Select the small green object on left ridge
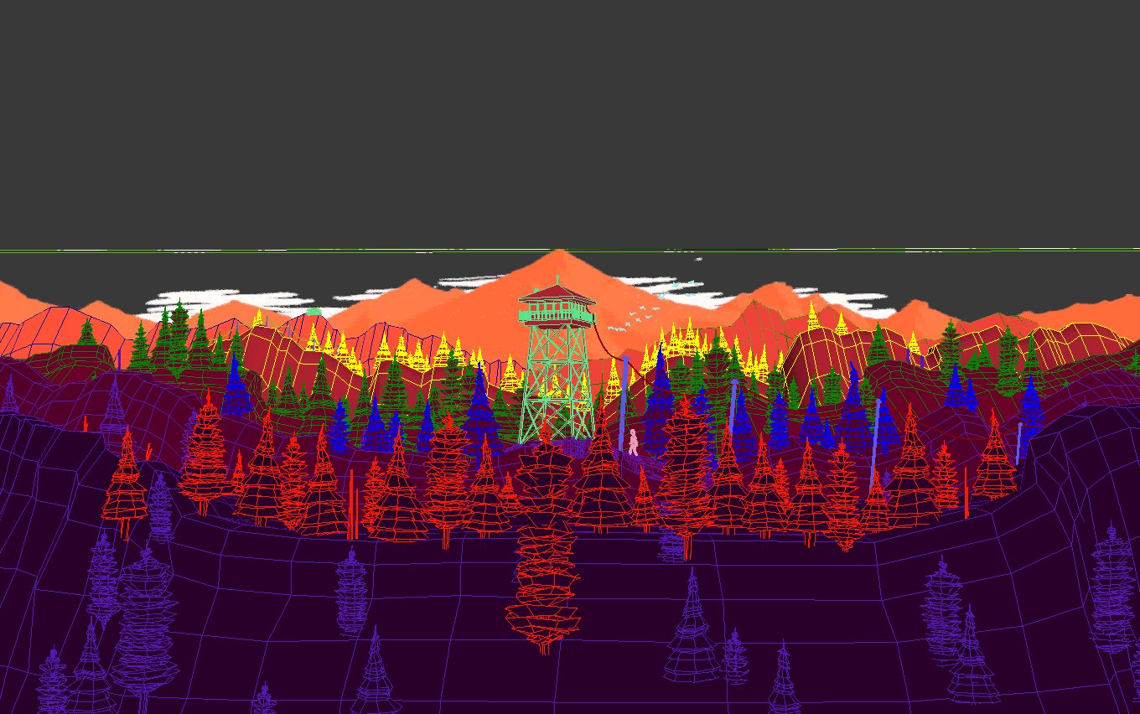Viewport: 1140px width, 714px height. [313, 312]
